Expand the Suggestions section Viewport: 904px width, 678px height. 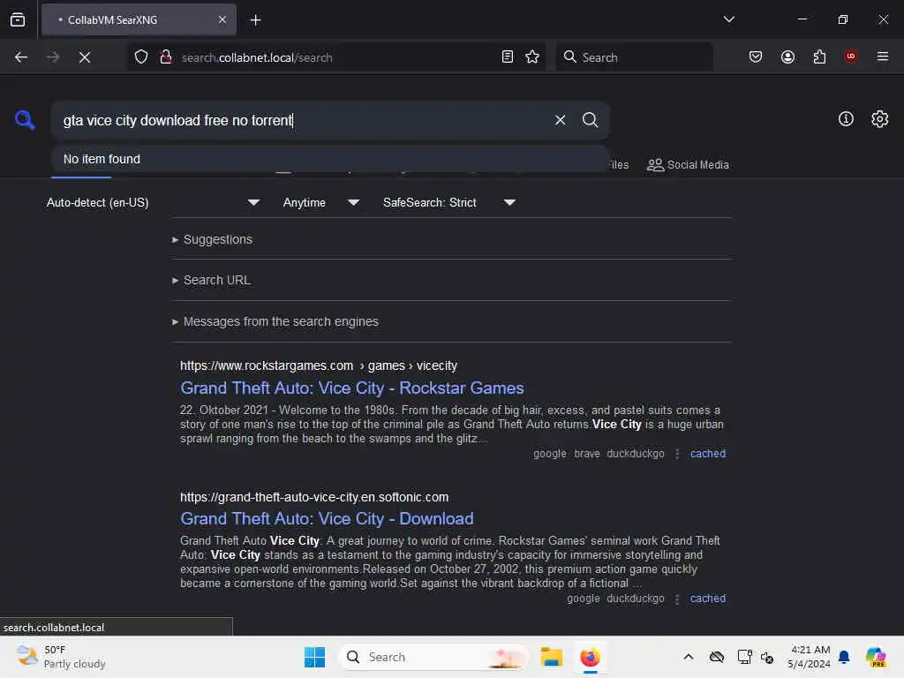click(x=212, y=239)
